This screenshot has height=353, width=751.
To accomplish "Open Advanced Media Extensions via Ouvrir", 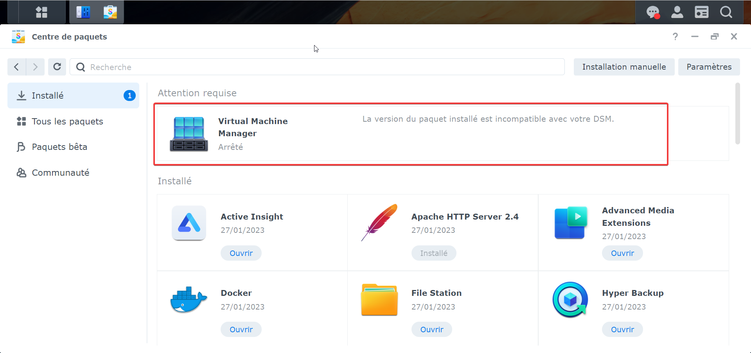I will coord(622,253).
